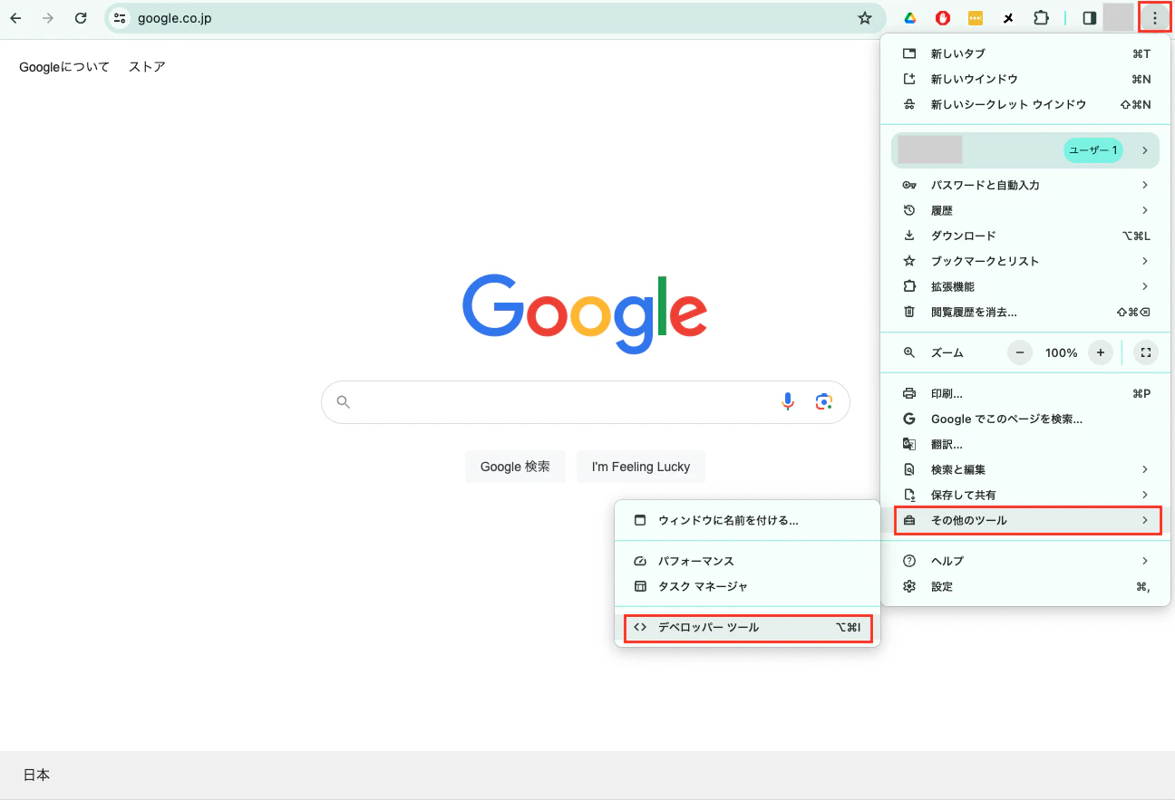This screenshot has width=1175, height=800.
Task: Expand 保存して共有 submenu
Action: 1027,495
